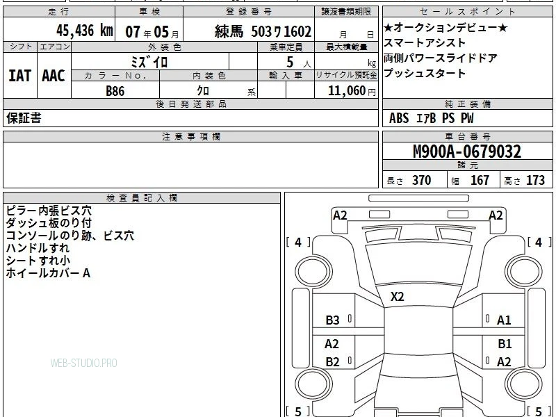556x417 pixels.
Task: Click the note コンソールのり跡、ビス穴
Action: pyautogui.click(x=70, y=236)
